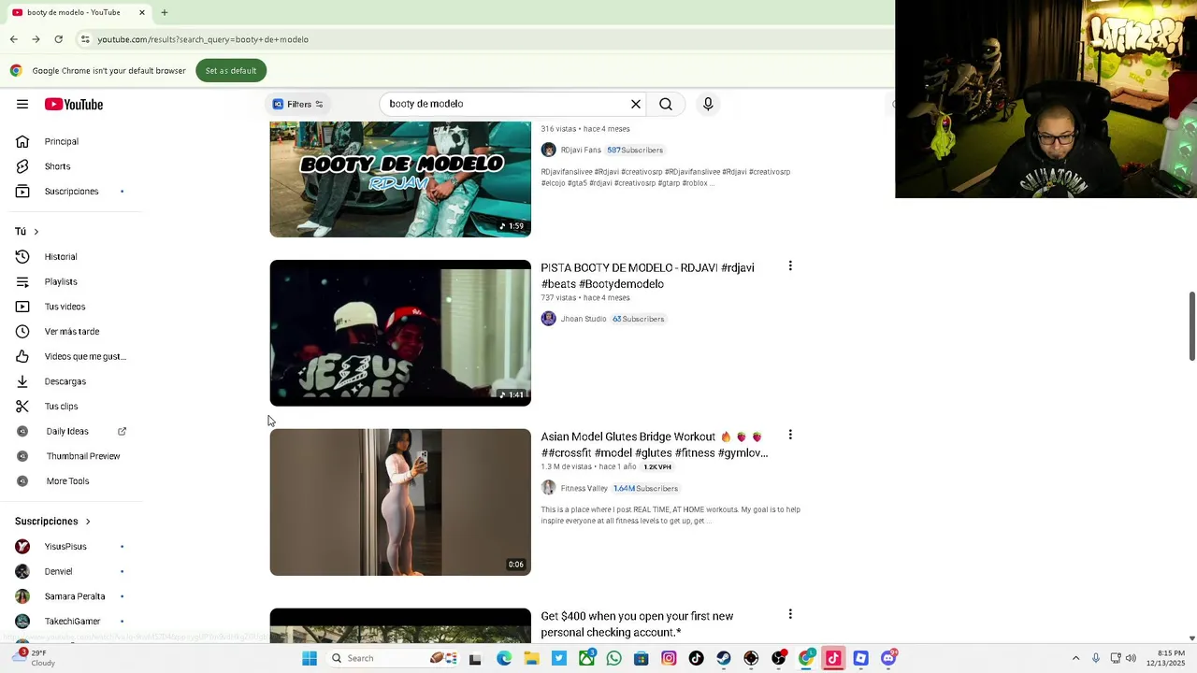
Task: Click the taskbar volume speaker icon
Action: (x=1131, y=658)
